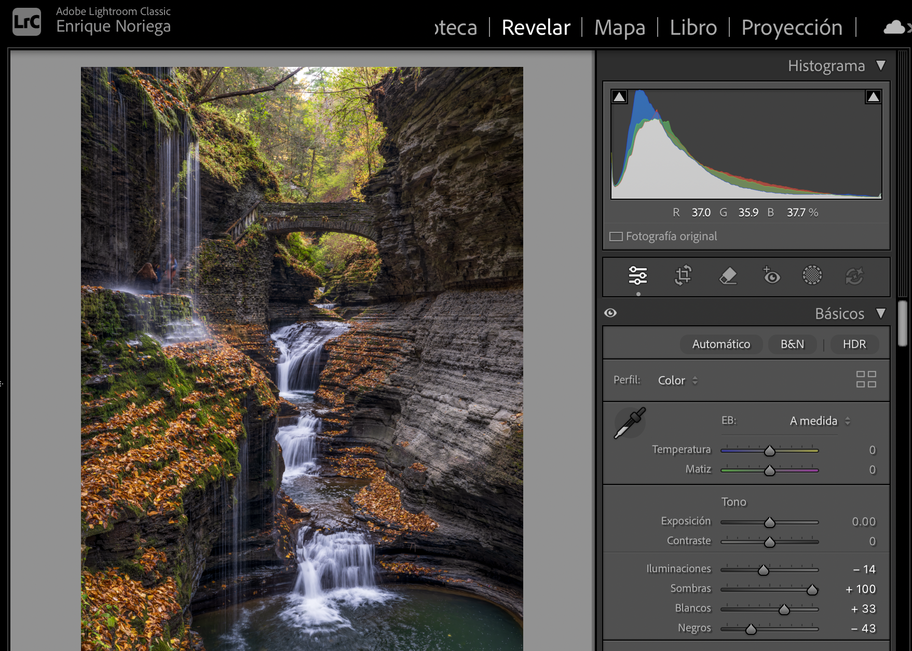Pick the white balance eyedropper
The height and width of the screenshot is (651, 912).
coord(630,423)
